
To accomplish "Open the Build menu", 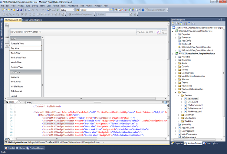I will pos(28,6).
